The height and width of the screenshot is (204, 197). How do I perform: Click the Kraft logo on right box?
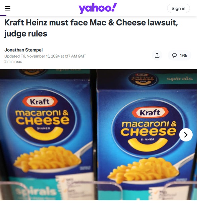click(150, 112)
